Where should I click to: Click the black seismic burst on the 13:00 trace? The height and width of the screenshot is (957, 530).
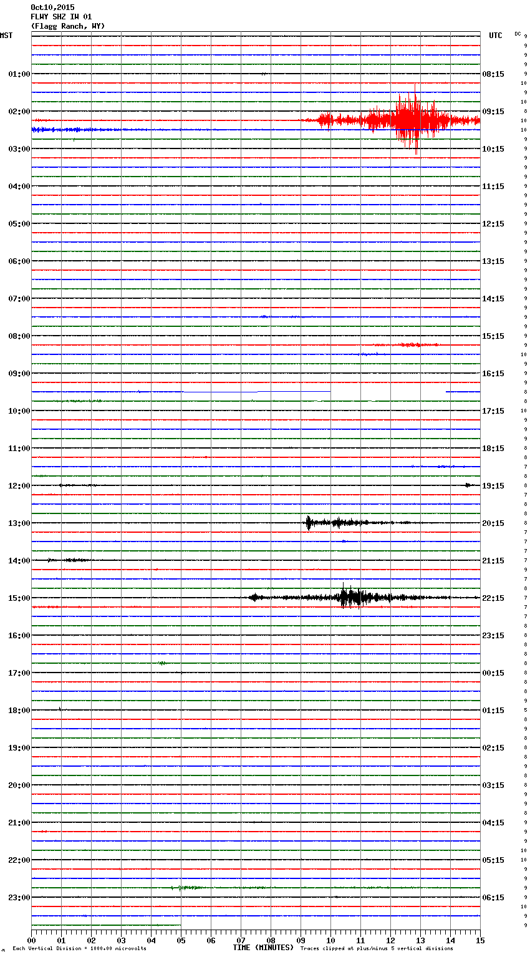(x=349, y=523)
